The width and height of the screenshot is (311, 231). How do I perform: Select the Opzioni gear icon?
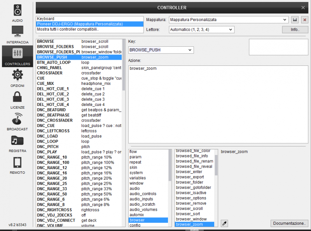17,77
